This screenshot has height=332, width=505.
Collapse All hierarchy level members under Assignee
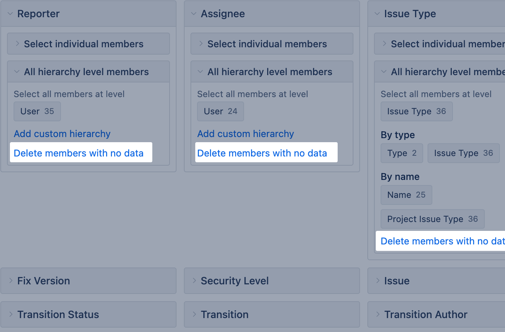[270, 72]
